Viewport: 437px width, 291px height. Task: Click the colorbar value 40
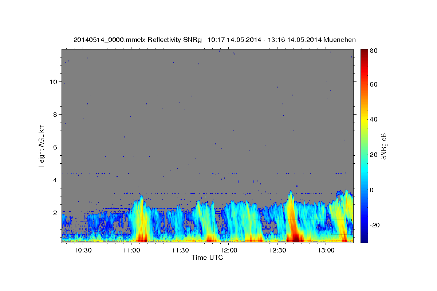[374, 119]
